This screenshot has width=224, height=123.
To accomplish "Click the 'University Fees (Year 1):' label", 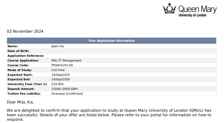I will coord(27,84).
